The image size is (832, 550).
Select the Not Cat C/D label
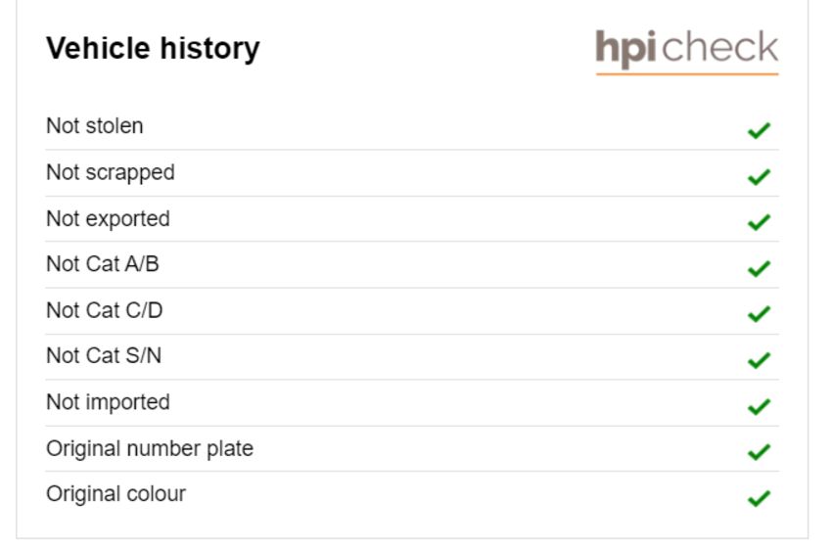pos(105,310)
